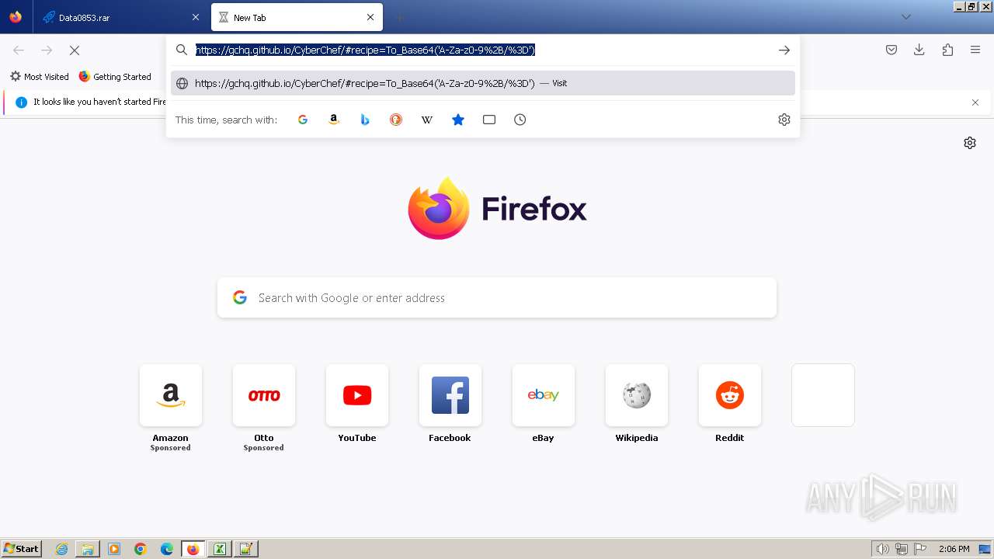
Task: Open a new tab with plus button
Action: point(399,17)
